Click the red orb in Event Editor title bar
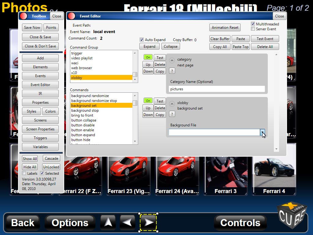The image size is (313, 235). tap(72, 16)
